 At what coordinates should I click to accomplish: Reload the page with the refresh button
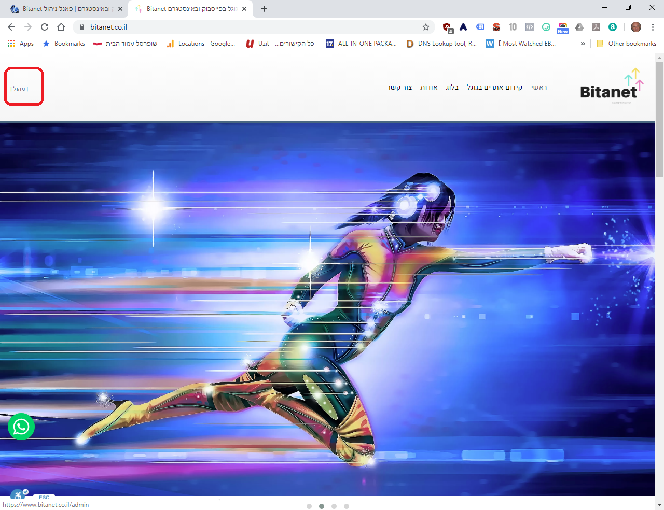click(45, 27)
